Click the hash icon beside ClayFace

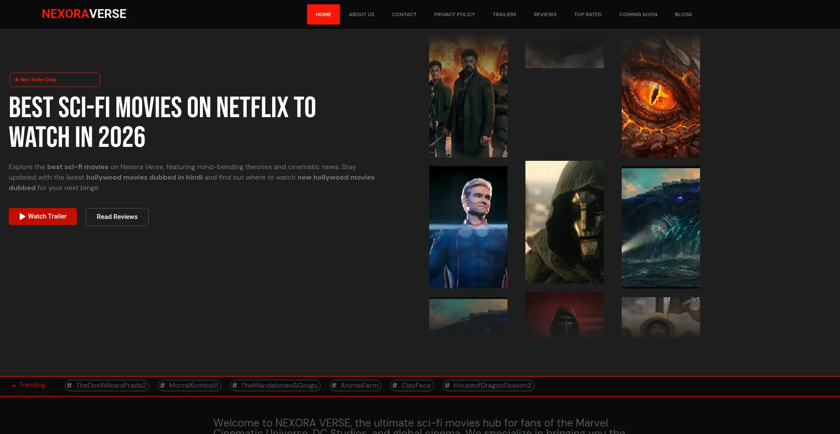tap(395, 385)
